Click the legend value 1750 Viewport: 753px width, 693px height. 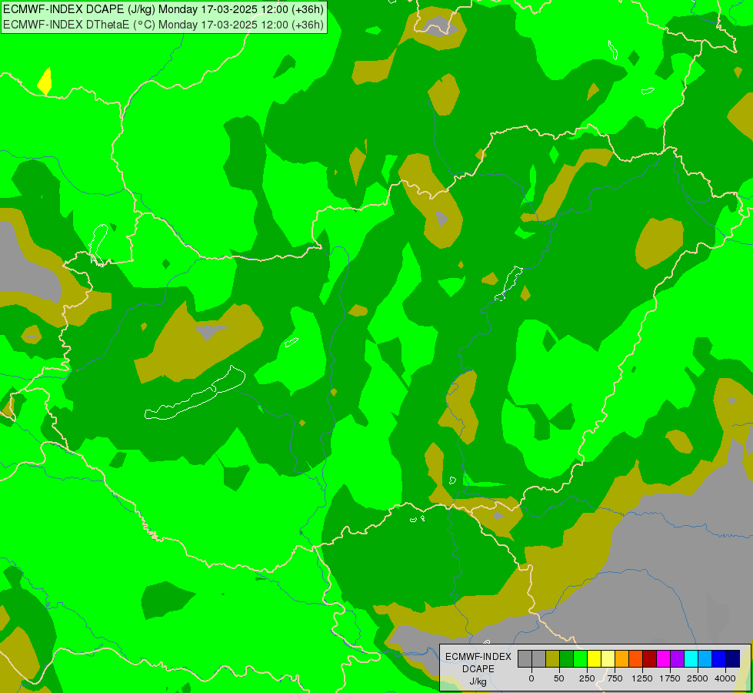point(669,678)
